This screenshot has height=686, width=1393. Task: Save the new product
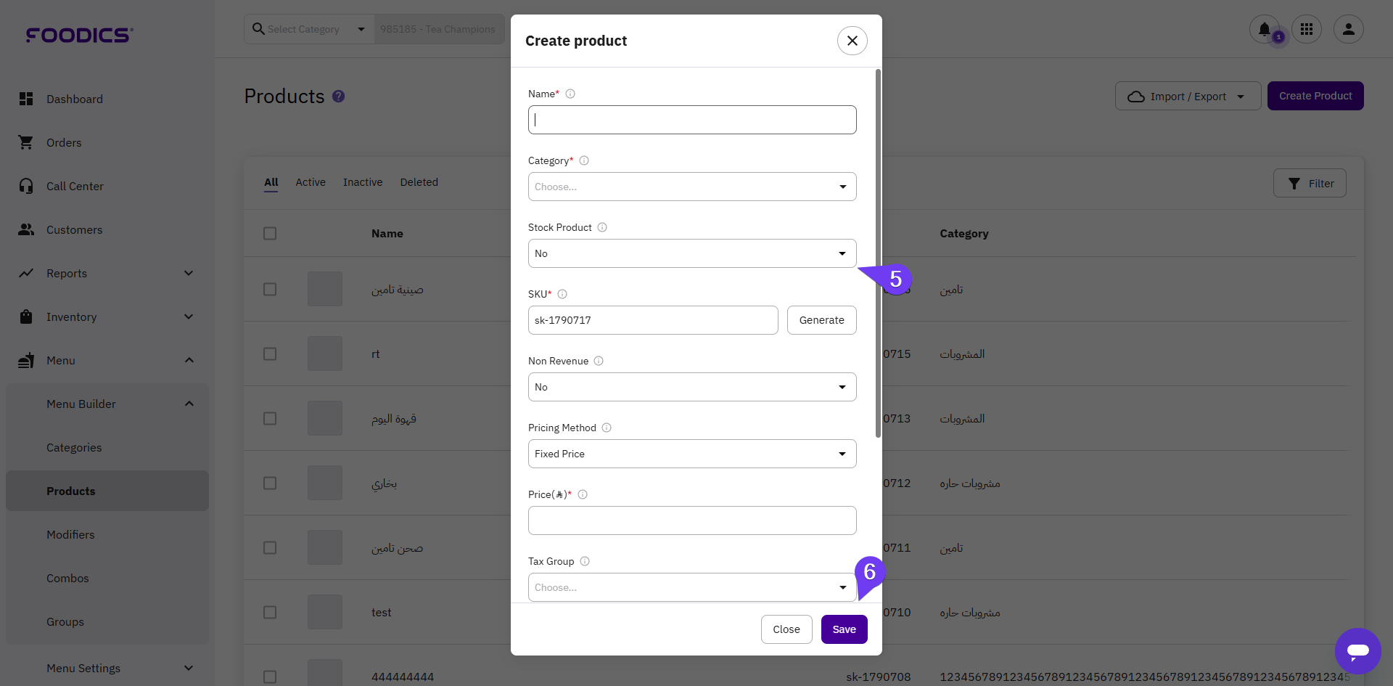coord(844,629)
